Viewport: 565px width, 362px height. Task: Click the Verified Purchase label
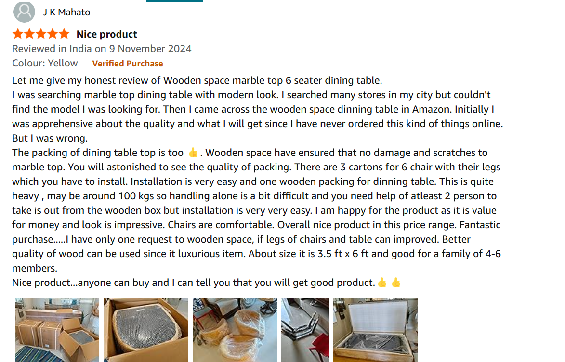128,64
